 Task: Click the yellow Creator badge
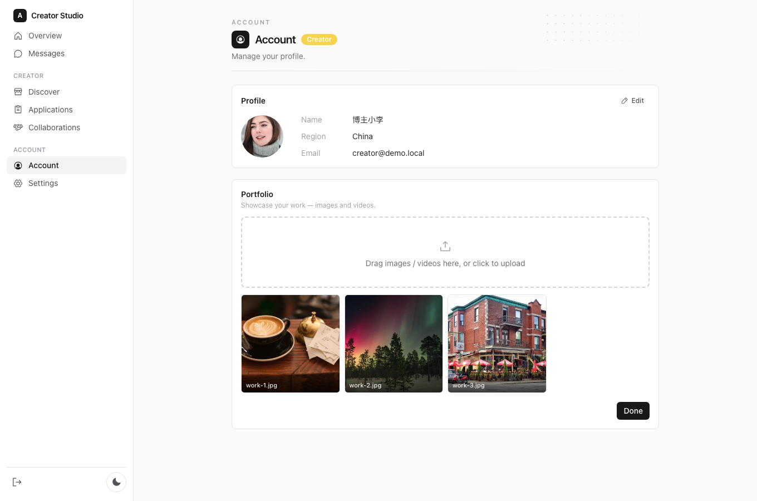point(319,40)
